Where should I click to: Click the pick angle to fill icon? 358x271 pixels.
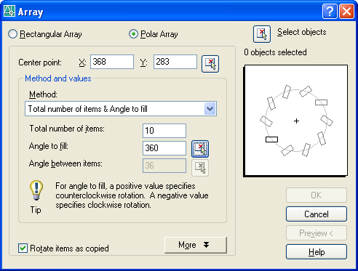point(200,149)
